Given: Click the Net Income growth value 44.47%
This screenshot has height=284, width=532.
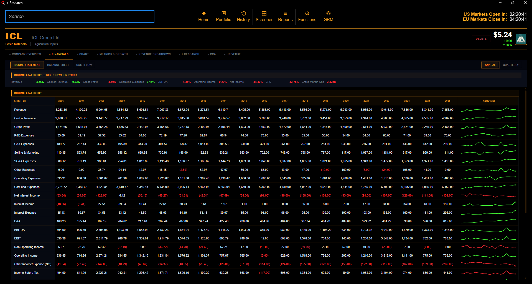Looking at the screenshot, I should [258, 82].
